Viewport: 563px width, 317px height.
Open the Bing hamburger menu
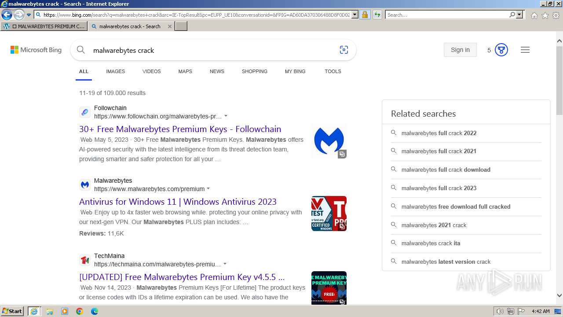525,50
